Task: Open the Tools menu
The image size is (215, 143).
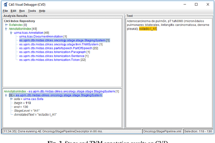Action: [32, 11]
